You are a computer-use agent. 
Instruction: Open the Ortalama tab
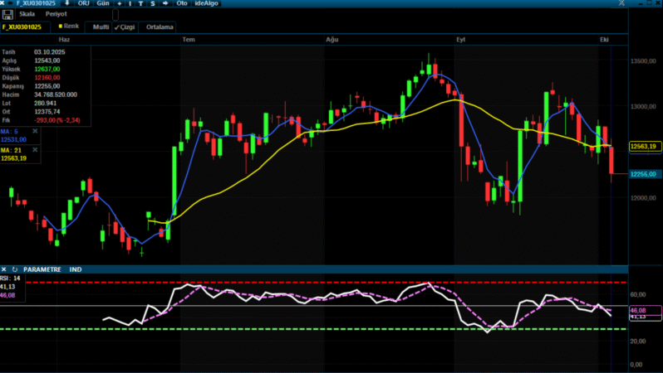(x=160, y=27)
